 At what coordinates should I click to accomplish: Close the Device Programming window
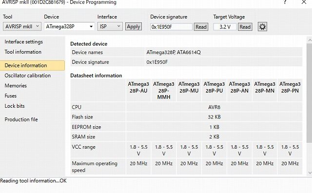[x=304, y=2]
